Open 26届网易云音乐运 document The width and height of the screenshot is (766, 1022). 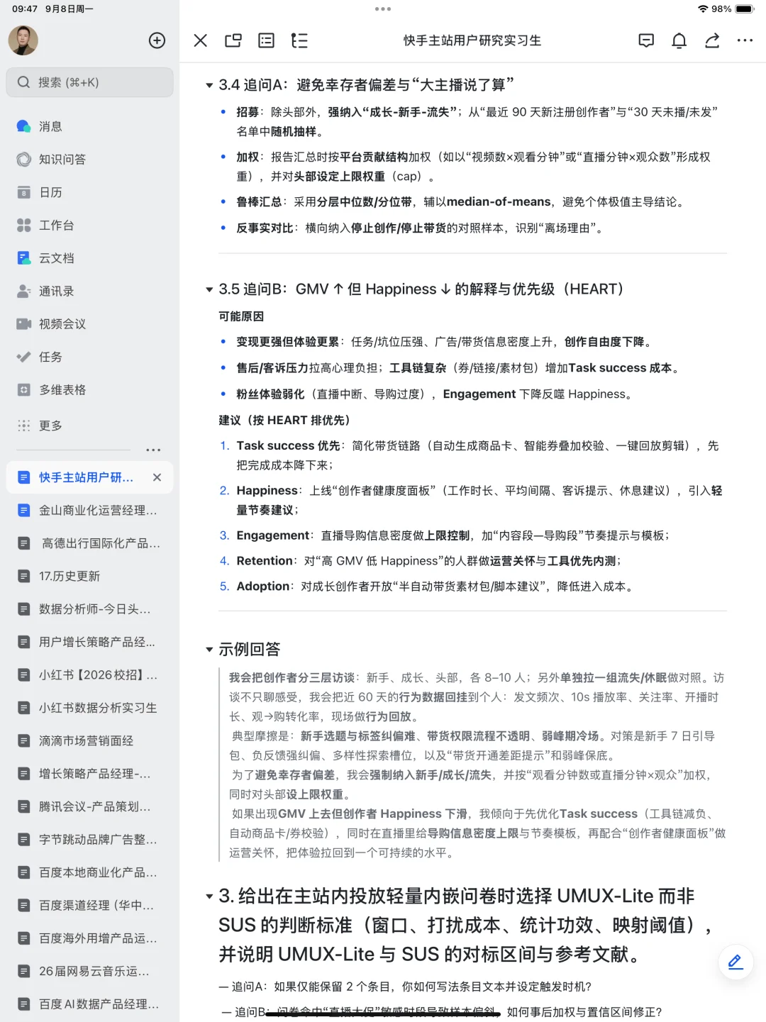coord(89,971)
